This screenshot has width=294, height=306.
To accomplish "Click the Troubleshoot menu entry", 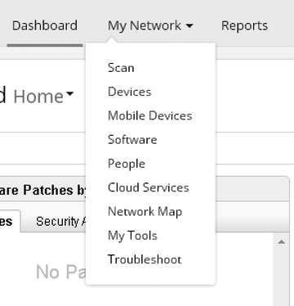I will coord(145,259).
